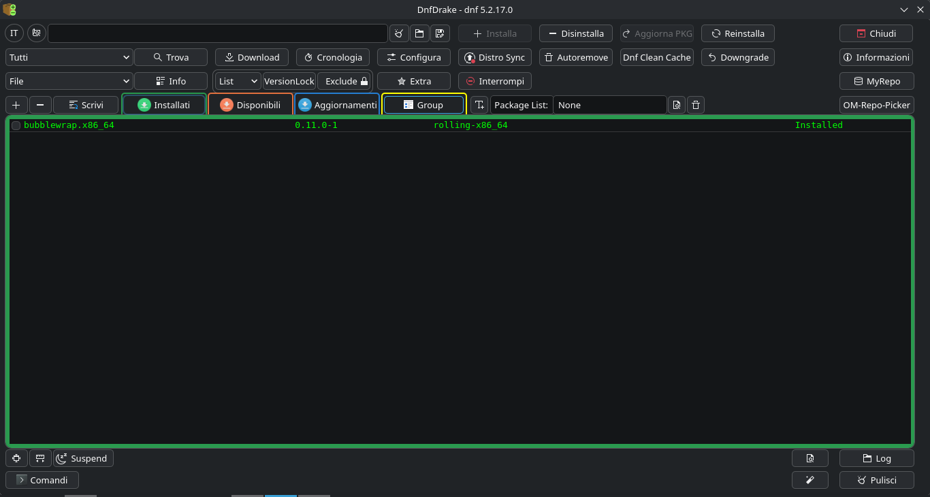Viewport: 930px width, 497px height.
Task: Click the magic wand icon above the taskbar
Action: click(x=809, y=480)
